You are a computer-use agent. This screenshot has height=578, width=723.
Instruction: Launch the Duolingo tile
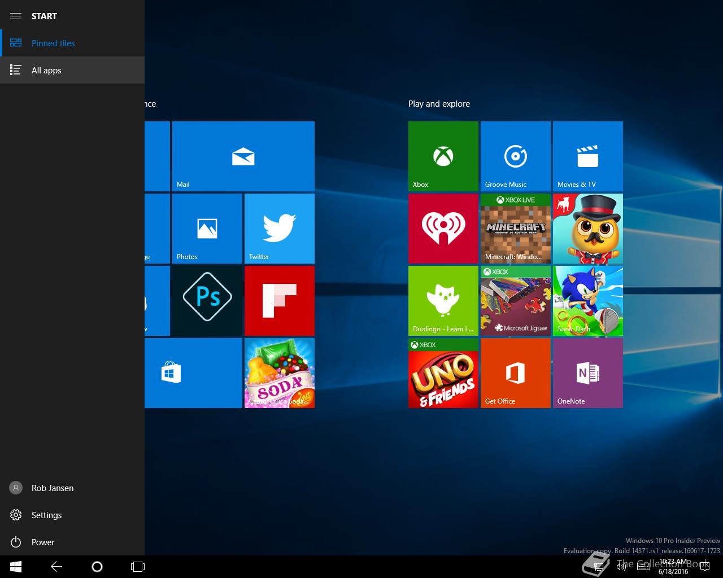(443, 301)
